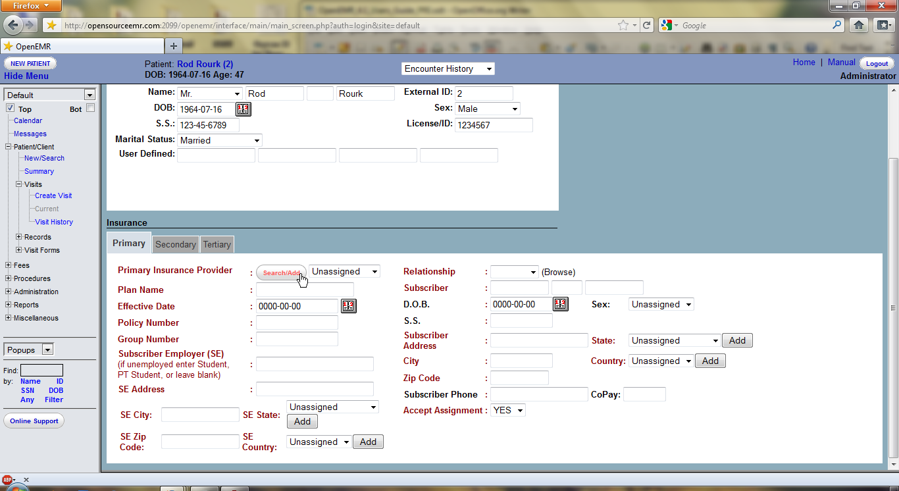Reload the page with the refresh icon
899x491 pixels.
pyautogui.click(x=647, y=26)
